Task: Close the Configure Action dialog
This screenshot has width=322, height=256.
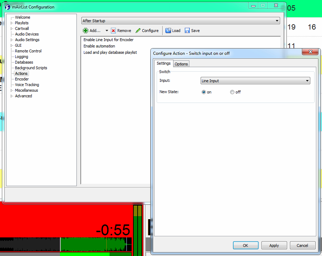Action: point(310,52)
